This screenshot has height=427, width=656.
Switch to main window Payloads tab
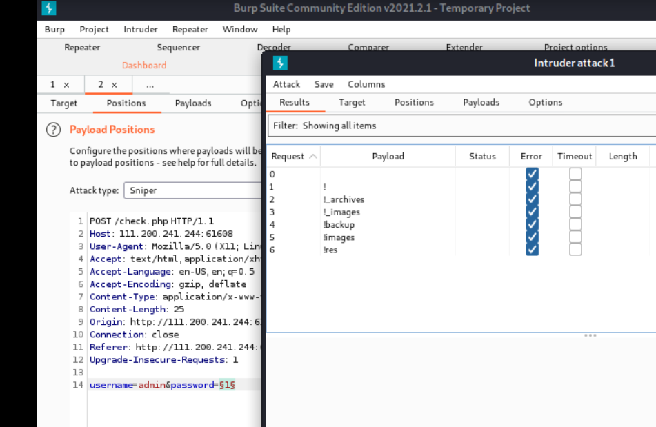[x=193, y=103]
